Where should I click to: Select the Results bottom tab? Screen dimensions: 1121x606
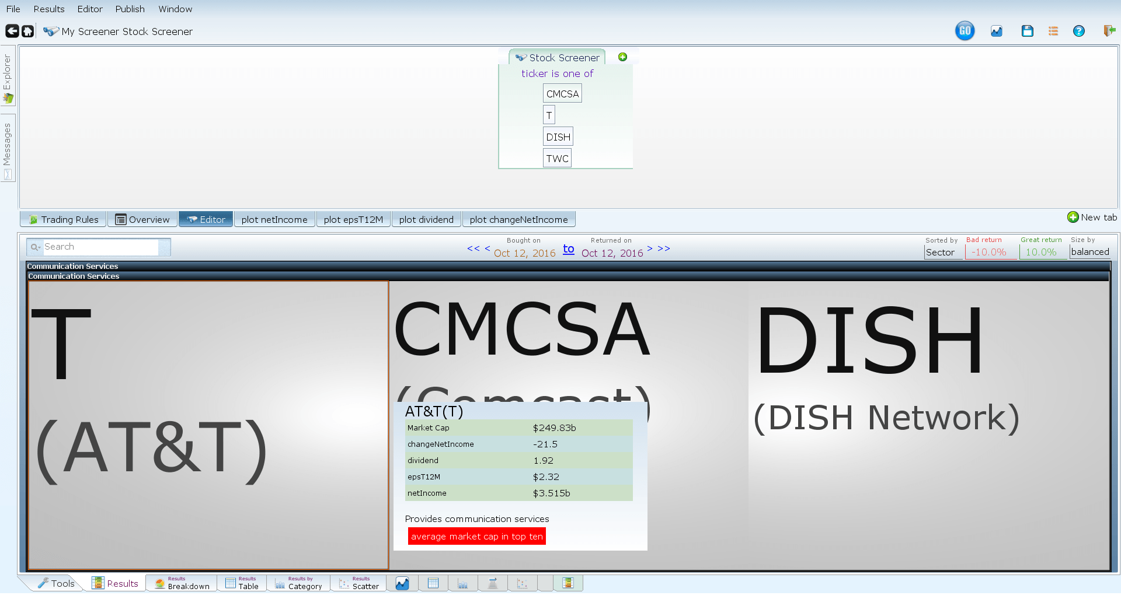tap(115, 583)
